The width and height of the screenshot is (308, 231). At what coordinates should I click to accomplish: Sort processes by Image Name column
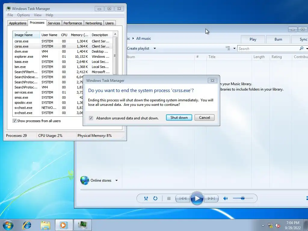point(26,35)
